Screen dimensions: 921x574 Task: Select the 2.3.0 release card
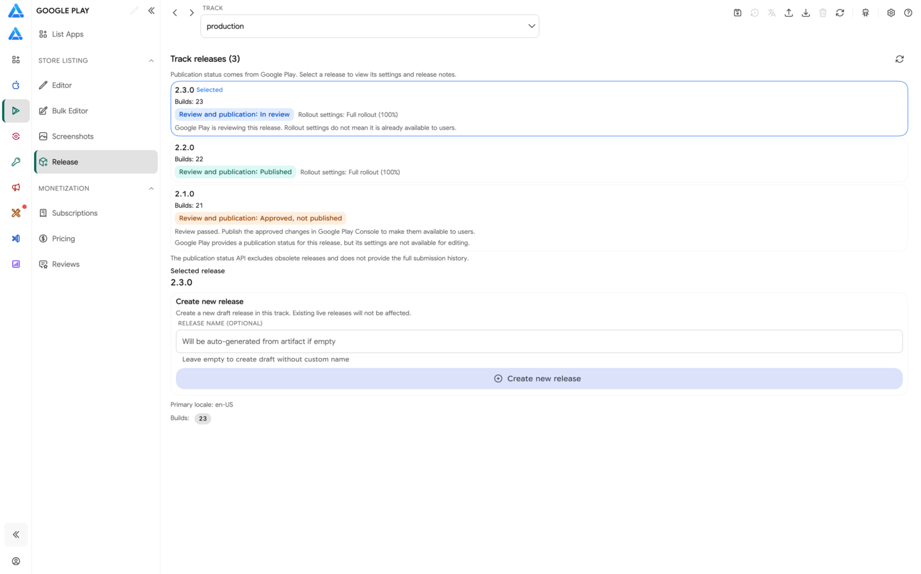click(539, 109)
